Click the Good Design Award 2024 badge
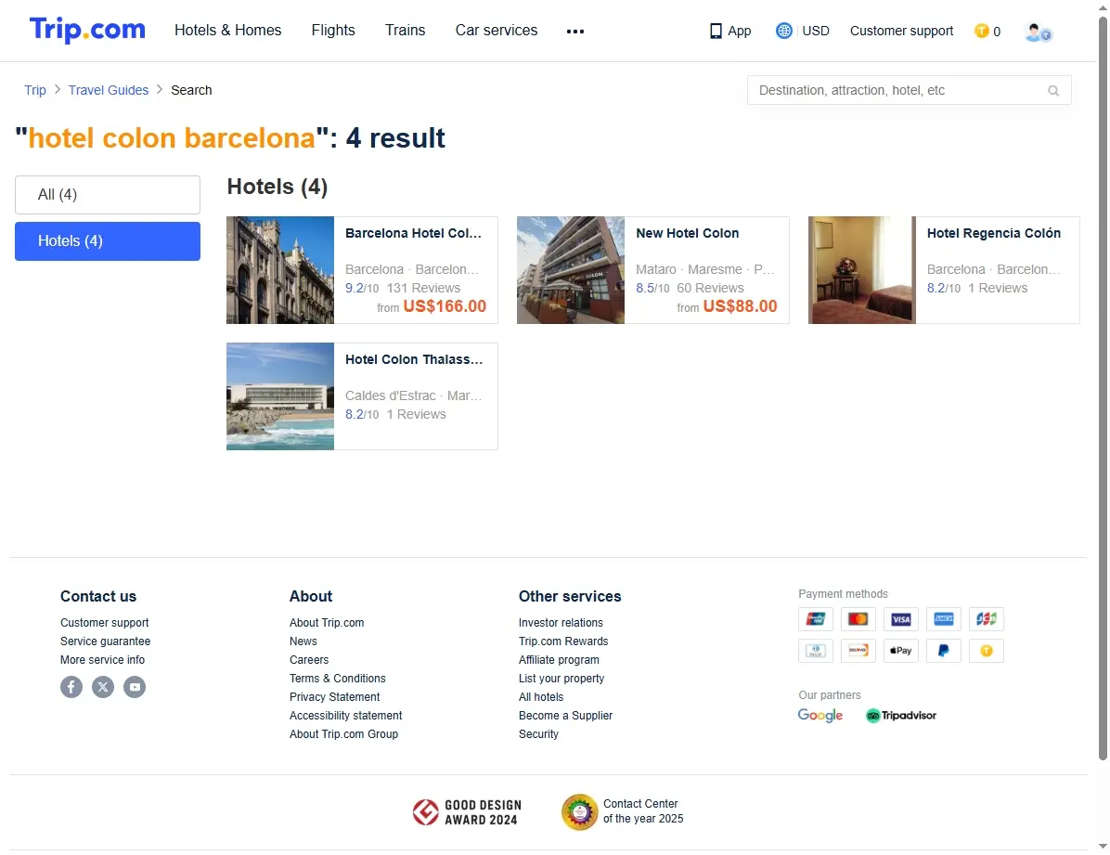The image size is (1110, 855). coord(467,812)
